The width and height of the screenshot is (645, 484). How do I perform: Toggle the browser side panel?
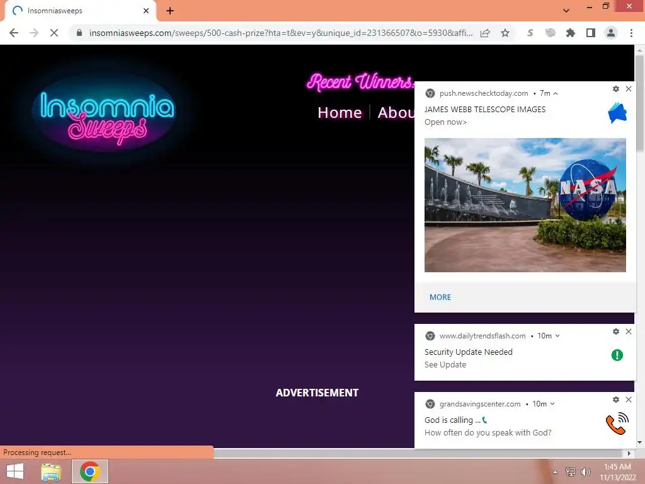591,33
